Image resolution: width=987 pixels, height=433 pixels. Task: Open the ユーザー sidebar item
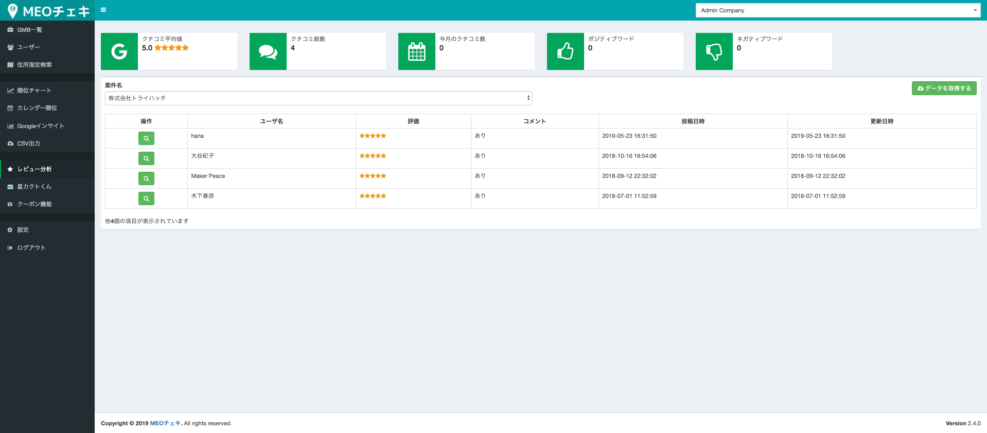pos(47,47)
